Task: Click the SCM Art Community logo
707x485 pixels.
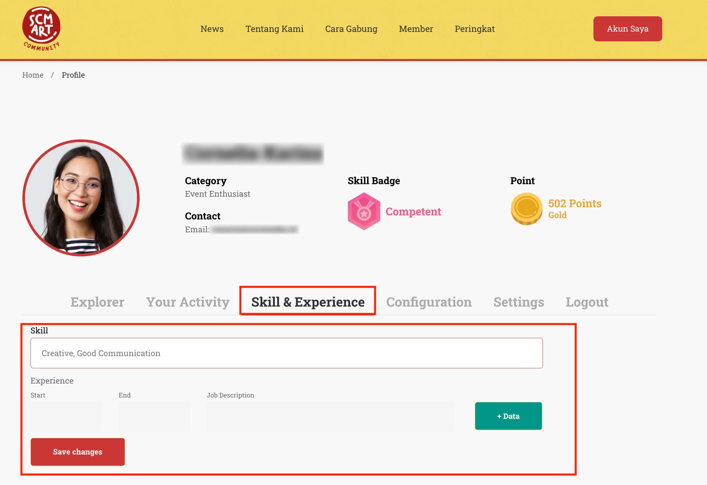Action: [x=41, y=29]
